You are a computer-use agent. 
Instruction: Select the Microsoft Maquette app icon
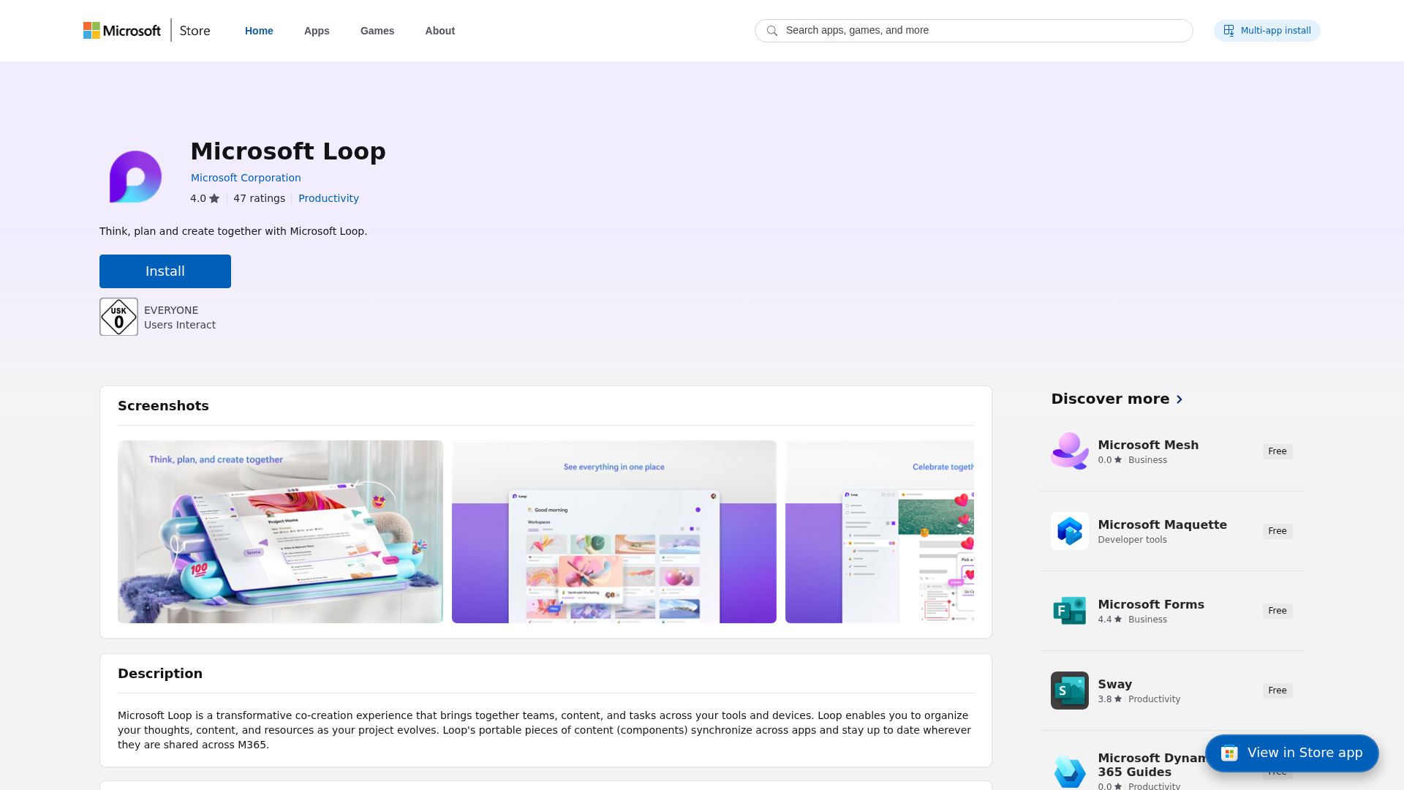pyautogui.click(x=1069, y=531)
